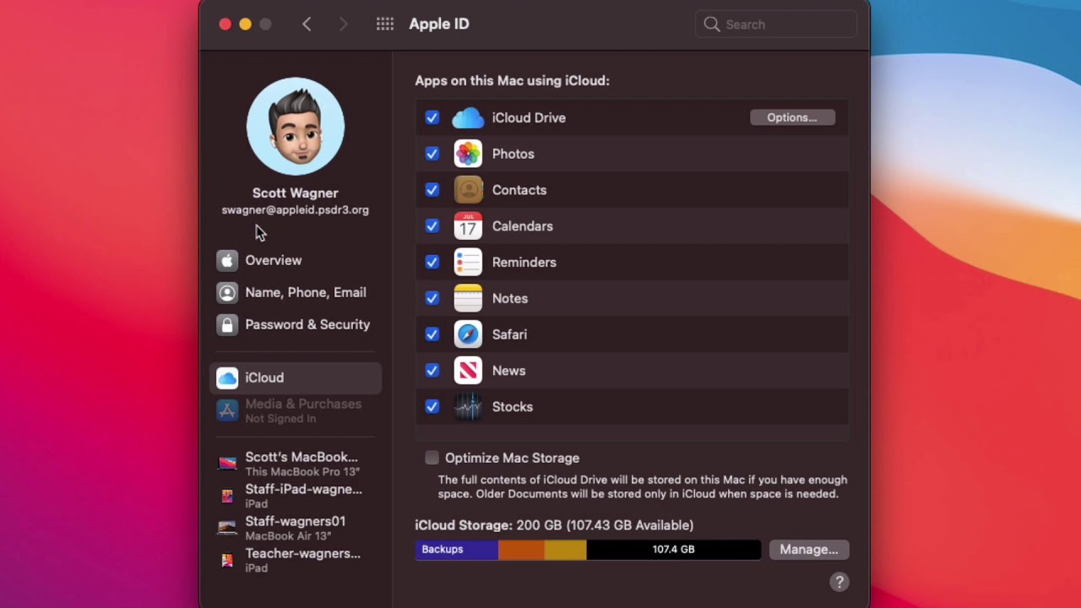
Task: Click the Memoji profile picture
Action: [x=296, y=127]
